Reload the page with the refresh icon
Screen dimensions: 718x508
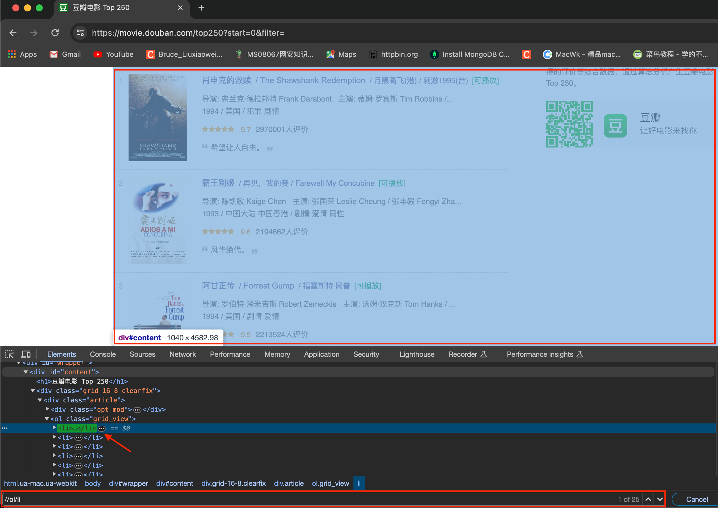click(x=55, y=33)
